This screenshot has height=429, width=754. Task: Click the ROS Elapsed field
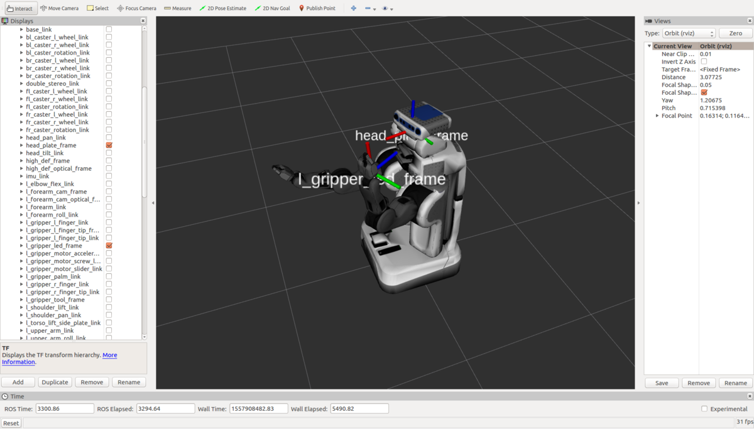(165, 409)
